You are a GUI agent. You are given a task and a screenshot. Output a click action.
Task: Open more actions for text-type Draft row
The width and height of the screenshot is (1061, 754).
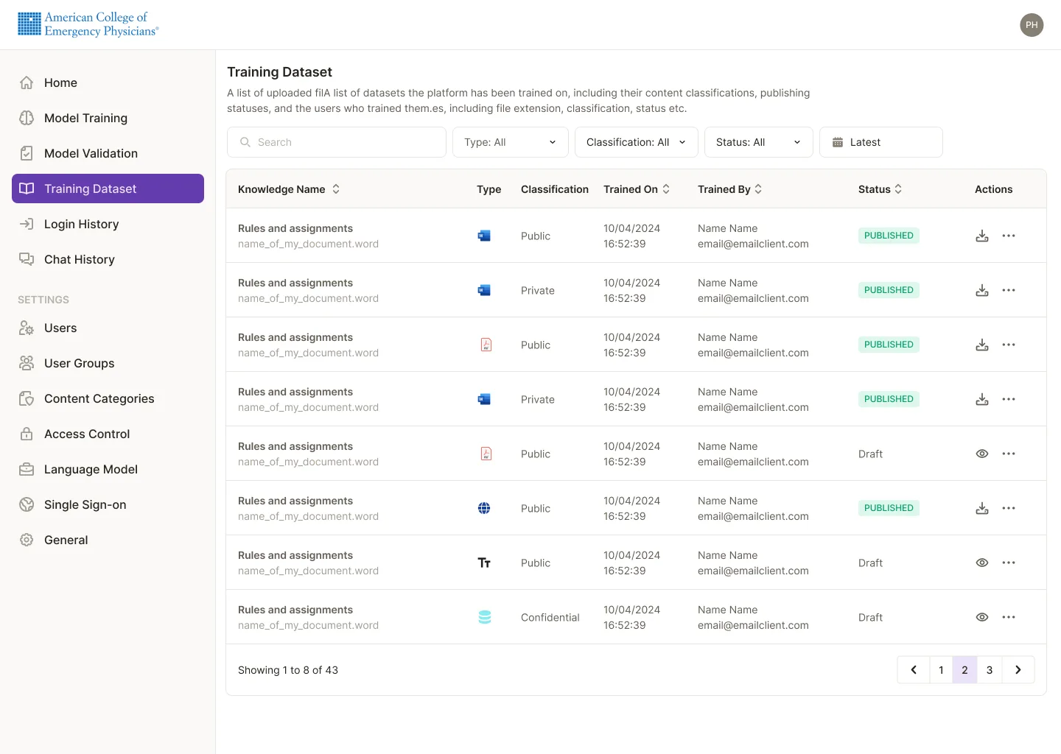[1009, 563]
